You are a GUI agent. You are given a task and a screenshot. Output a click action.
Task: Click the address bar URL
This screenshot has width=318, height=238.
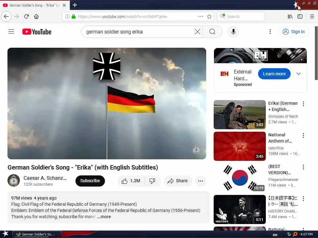[122, 16]
